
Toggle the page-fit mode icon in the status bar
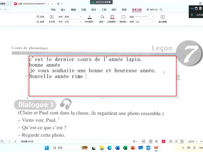pyautogui.click(x=143, y=142)
